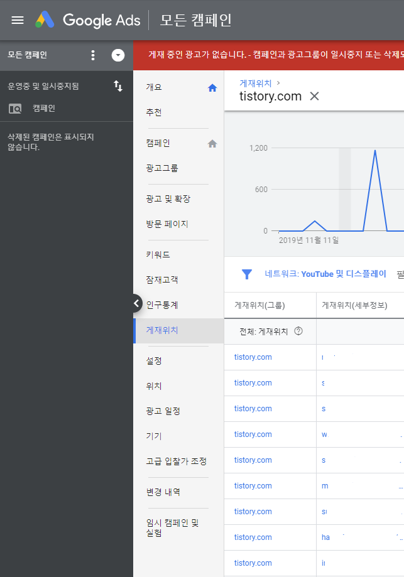This screenshot has width=404, height=577.
Task: Open the 개요 page
Action: click(153, 87)
